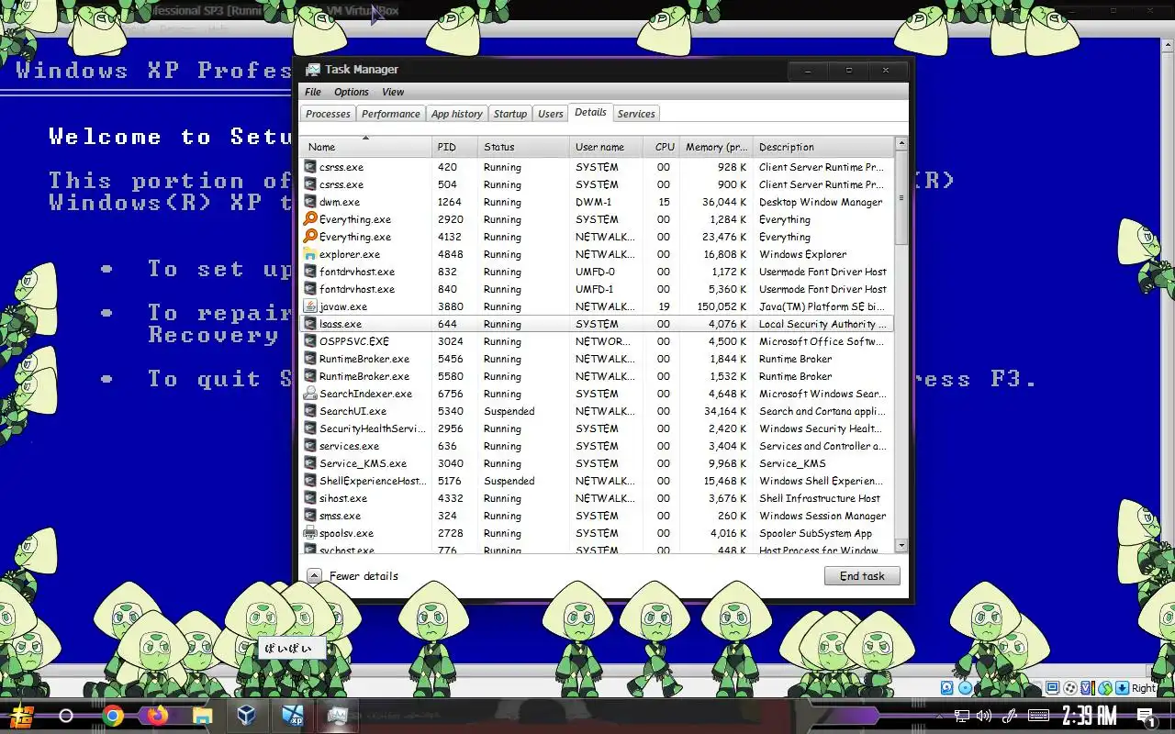Open the View menu
1175x734 pixels.
coord(393,92)
